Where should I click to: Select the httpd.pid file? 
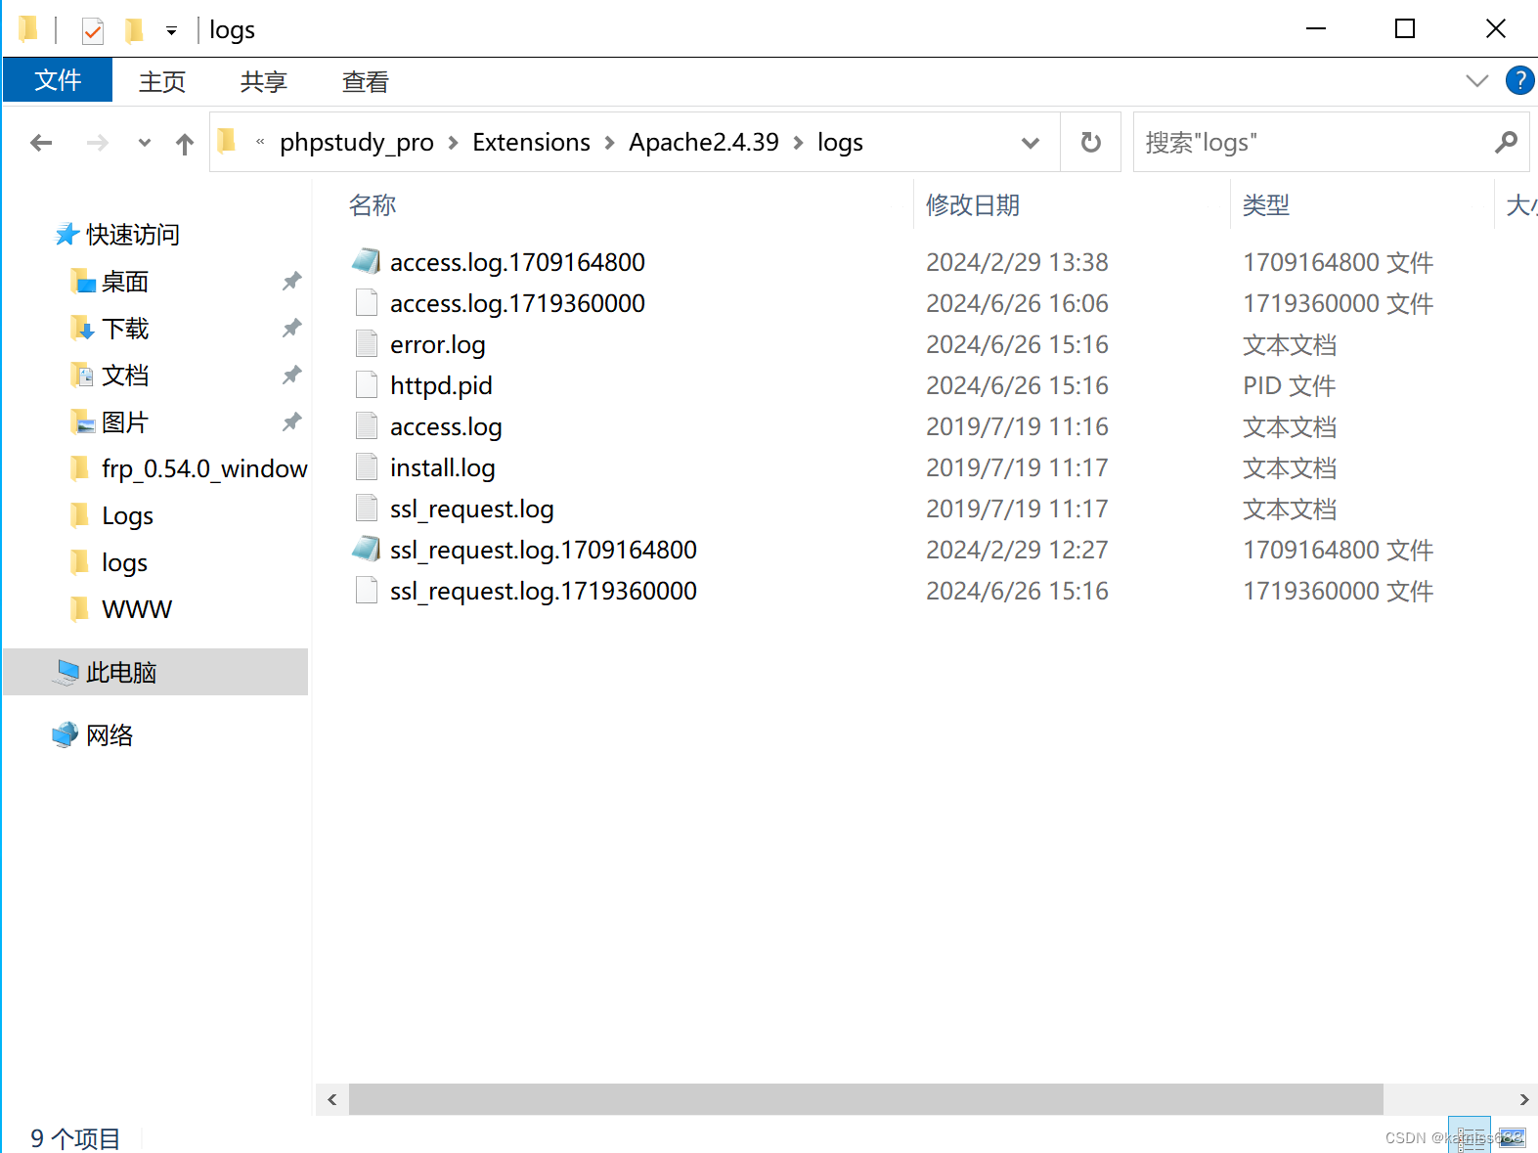[441, 385]
